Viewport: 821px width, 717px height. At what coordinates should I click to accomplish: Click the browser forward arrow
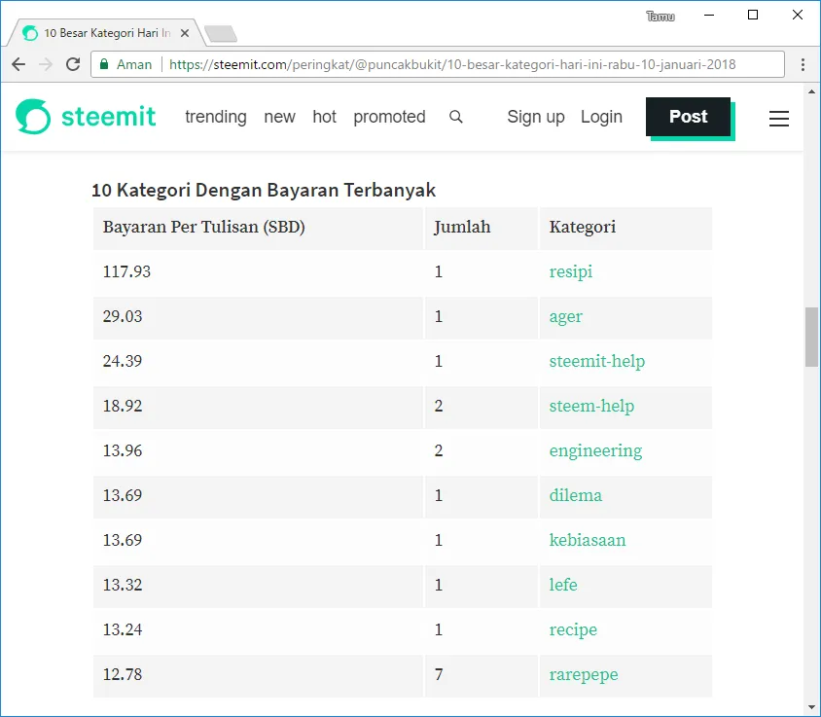coord(46,64)
